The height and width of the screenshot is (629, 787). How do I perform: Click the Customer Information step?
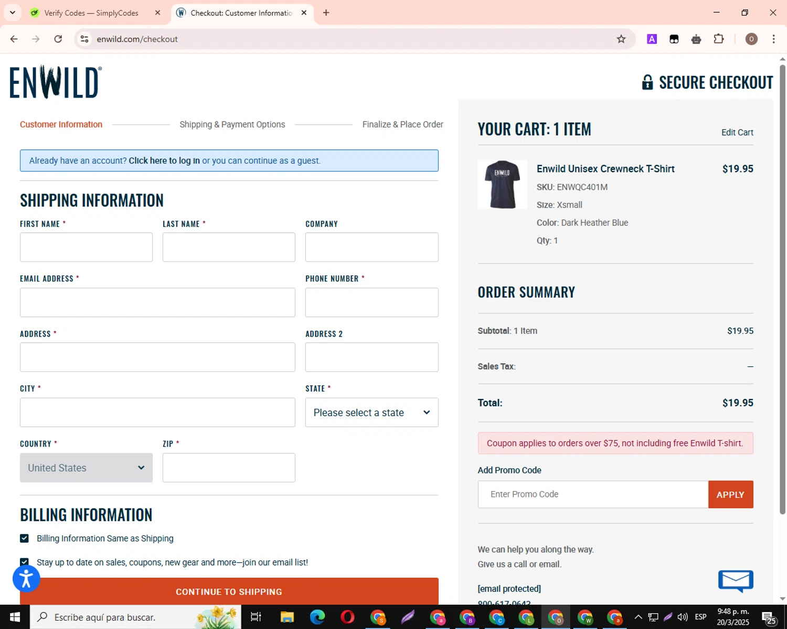pos(61,124)
